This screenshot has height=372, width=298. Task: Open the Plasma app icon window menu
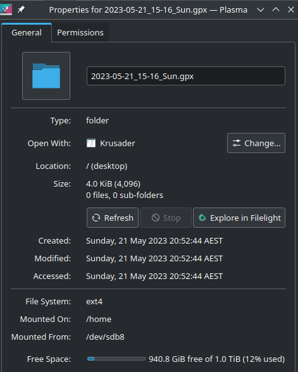point(6,9)
